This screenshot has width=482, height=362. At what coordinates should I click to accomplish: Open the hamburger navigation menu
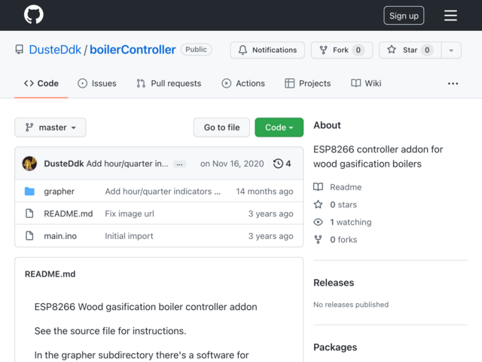pyautogui.click(x=450, y=15)
